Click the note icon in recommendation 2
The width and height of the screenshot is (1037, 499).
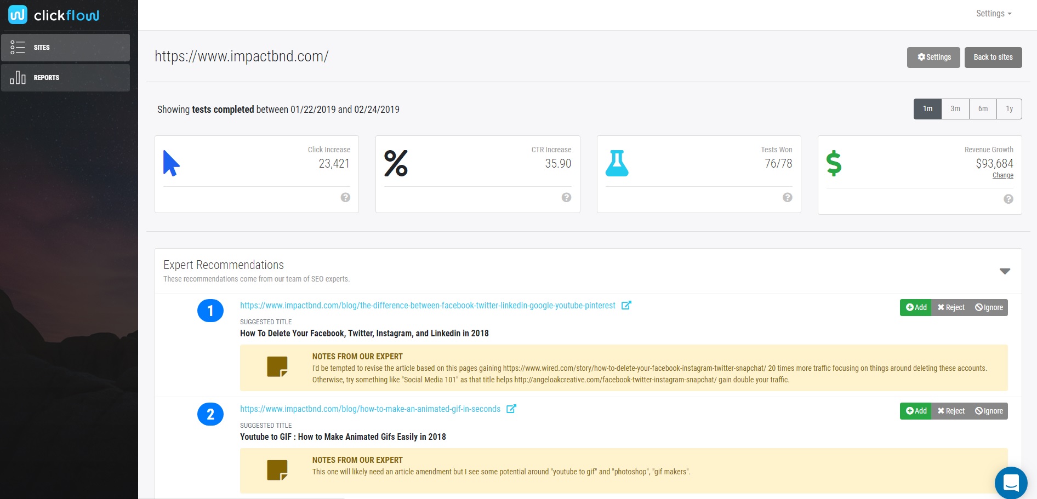pos(277,470)
